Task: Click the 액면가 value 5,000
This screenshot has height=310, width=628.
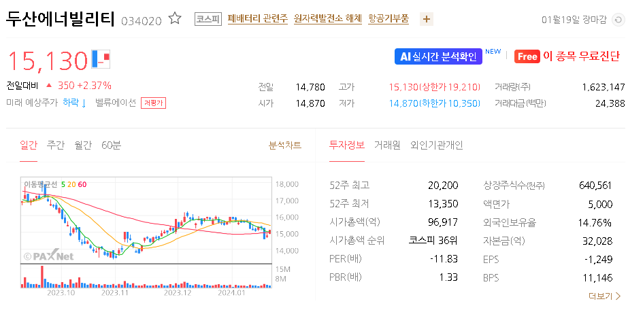Action: tap(599, 204)
